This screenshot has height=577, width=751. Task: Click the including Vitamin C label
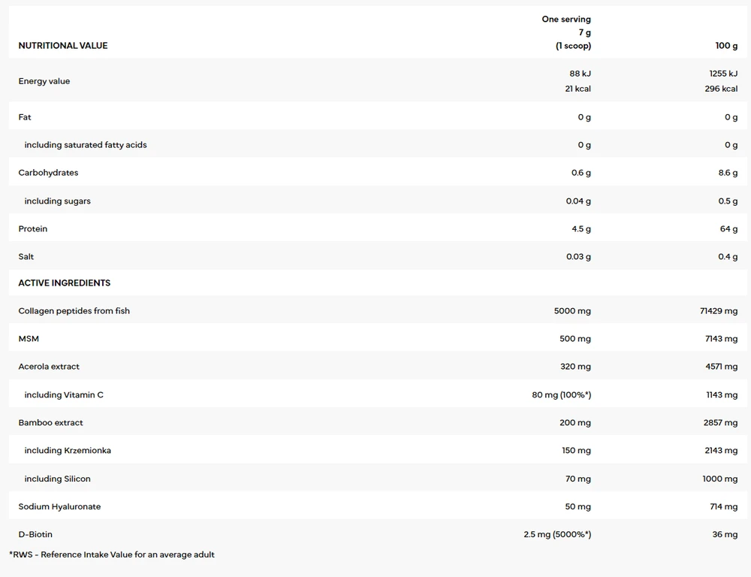tap(64, 394)
